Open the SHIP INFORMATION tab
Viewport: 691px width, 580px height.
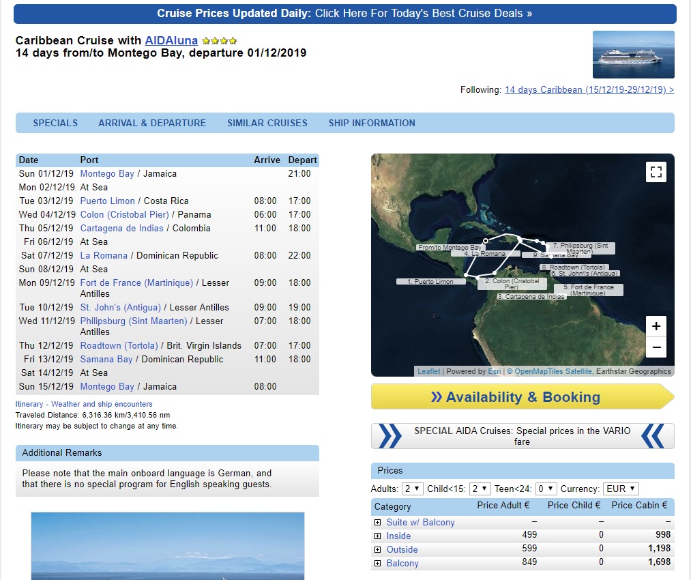click(x=372, y=123)
